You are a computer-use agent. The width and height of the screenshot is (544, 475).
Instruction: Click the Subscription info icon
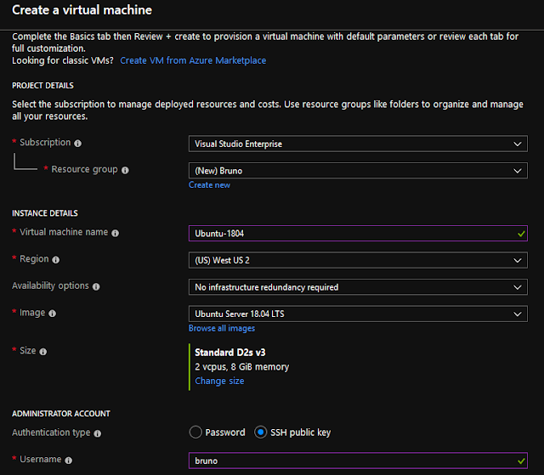coord(77,144)
